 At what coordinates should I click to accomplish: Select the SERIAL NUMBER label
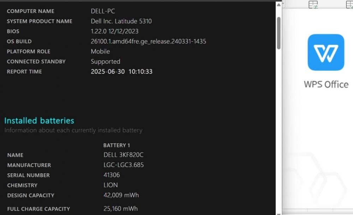28,175
